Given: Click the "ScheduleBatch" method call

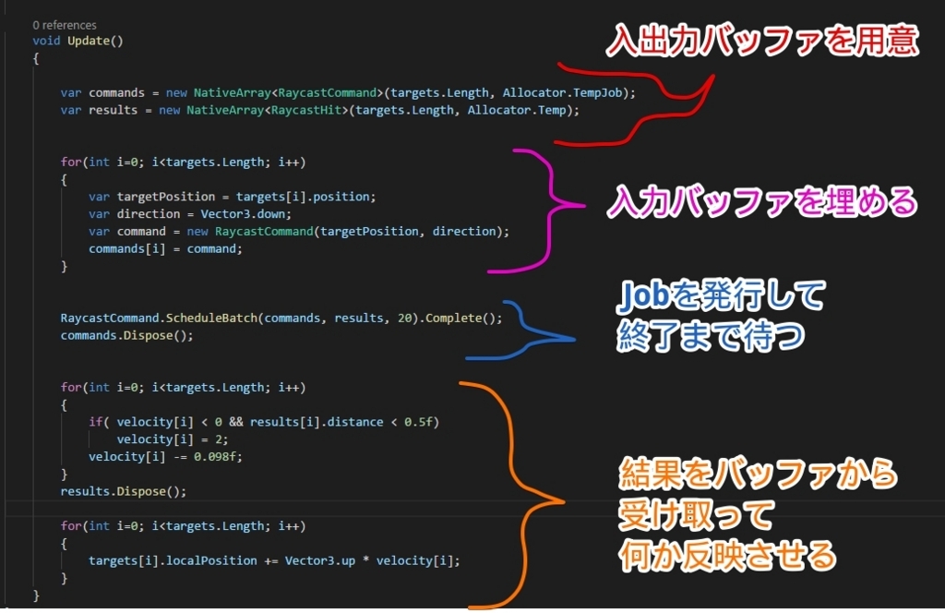Looking at the screenshot, I should [x=211, y=318].
